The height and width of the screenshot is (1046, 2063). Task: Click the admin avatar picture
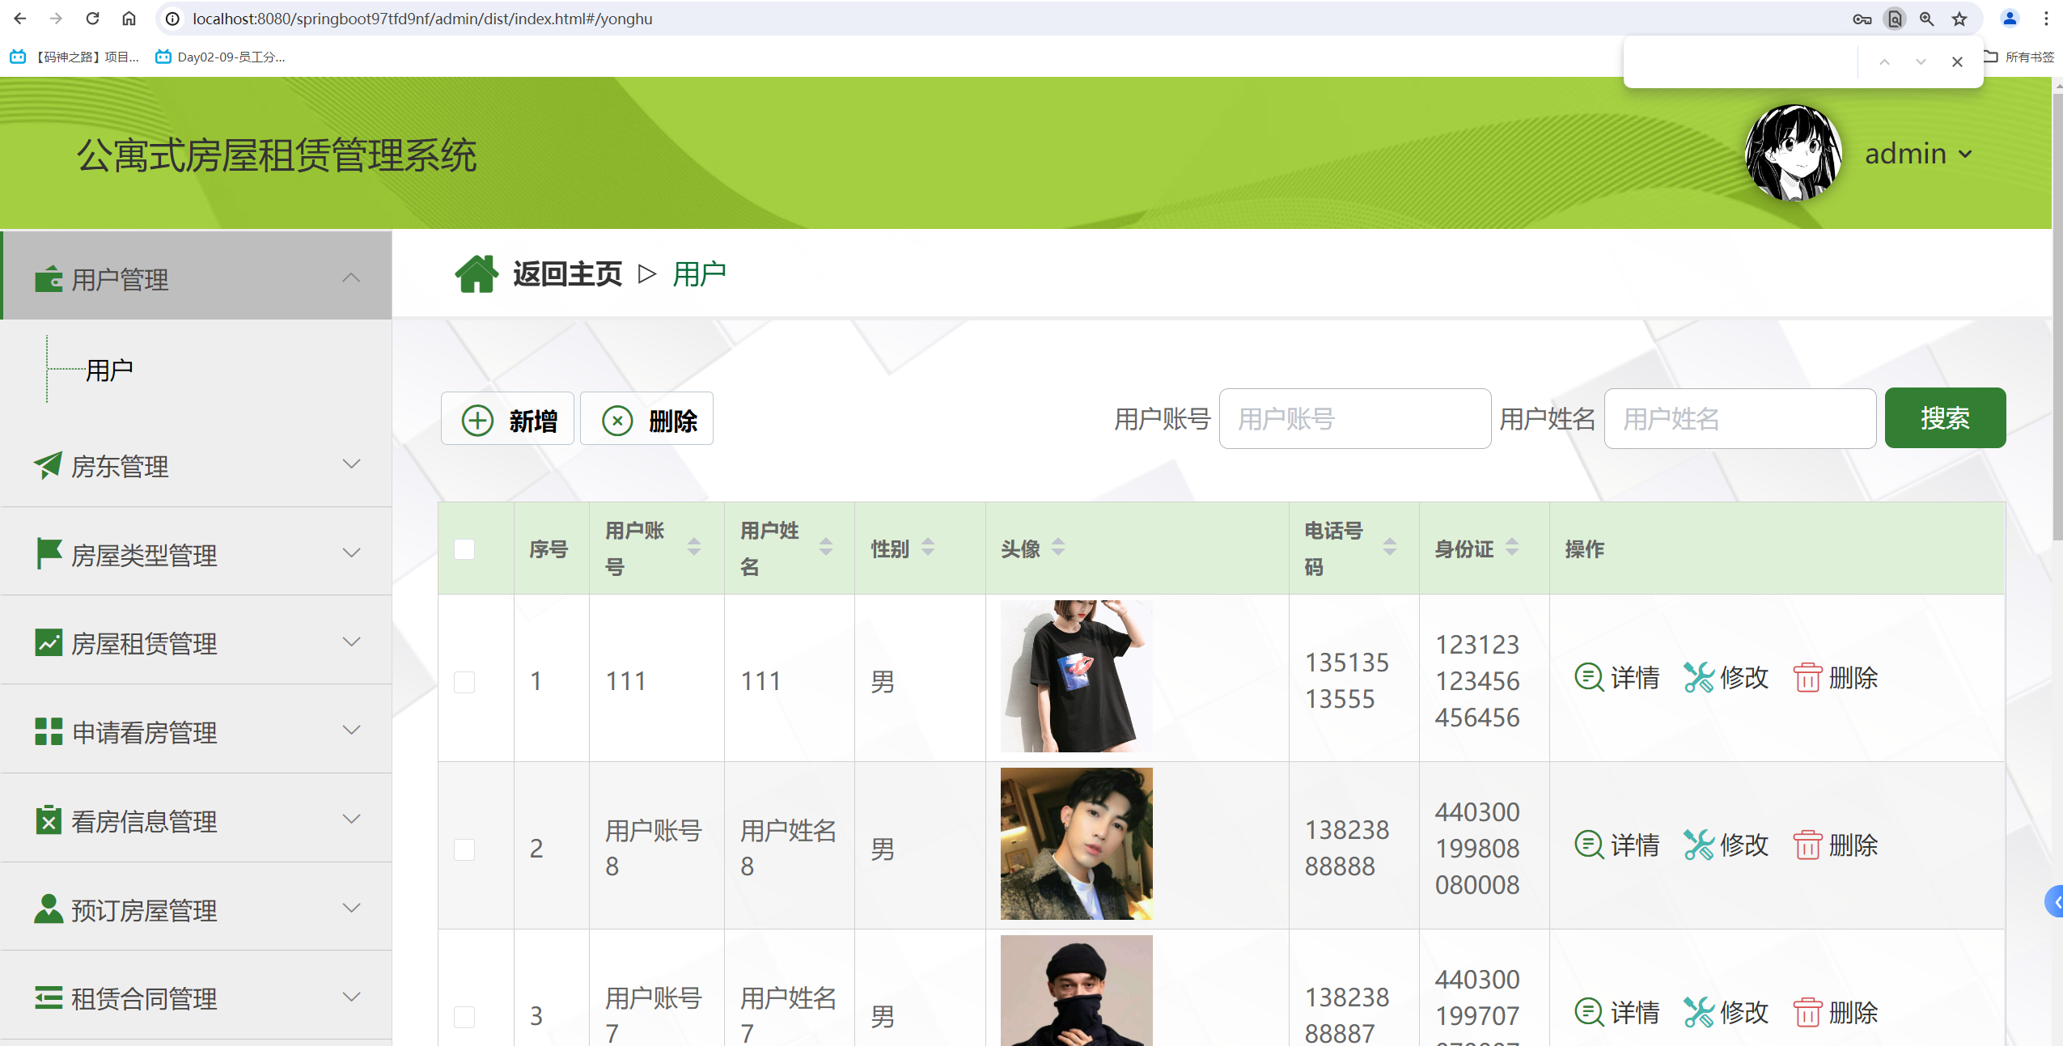[1793, 153]
